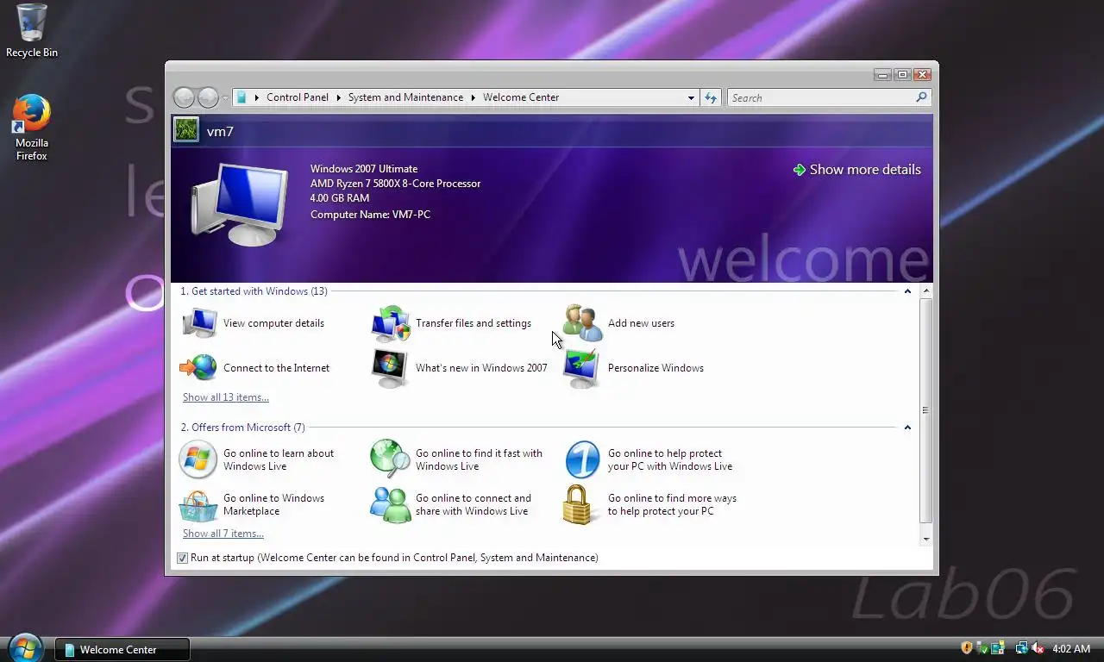
Task: Click the muted volume tray icon
Action: 1038,648
